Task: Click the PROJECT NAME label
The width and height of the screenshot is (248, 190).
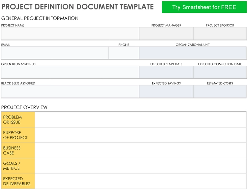Action: [13, 25]
